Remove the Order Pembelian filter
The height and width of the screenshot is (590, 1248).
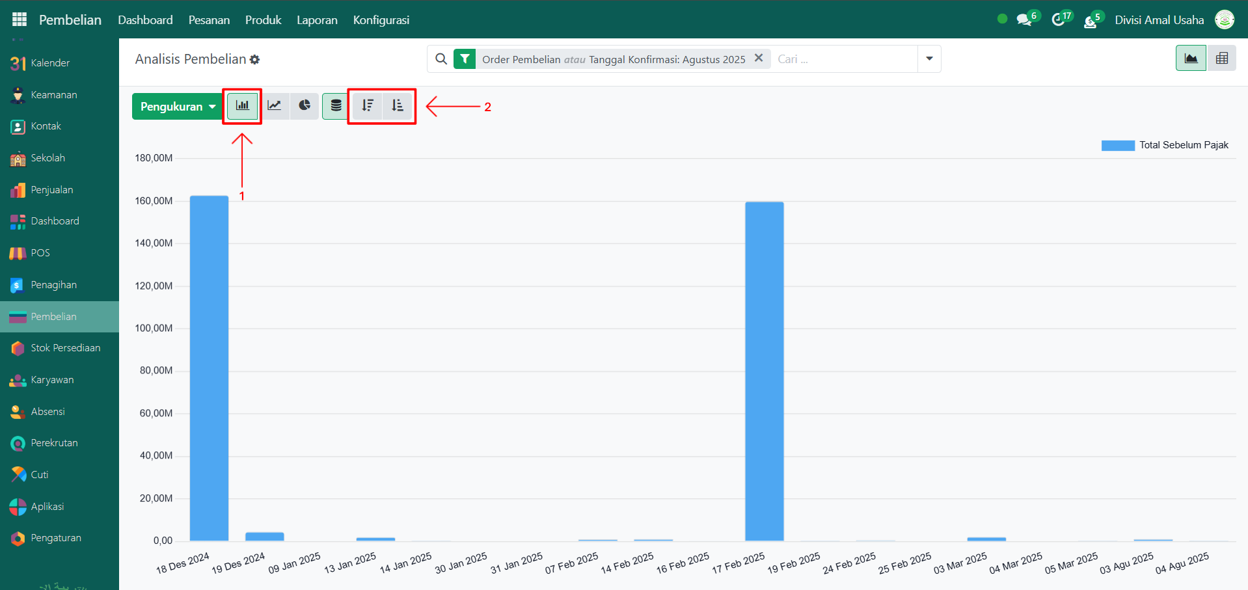click(x=758, y=59)
